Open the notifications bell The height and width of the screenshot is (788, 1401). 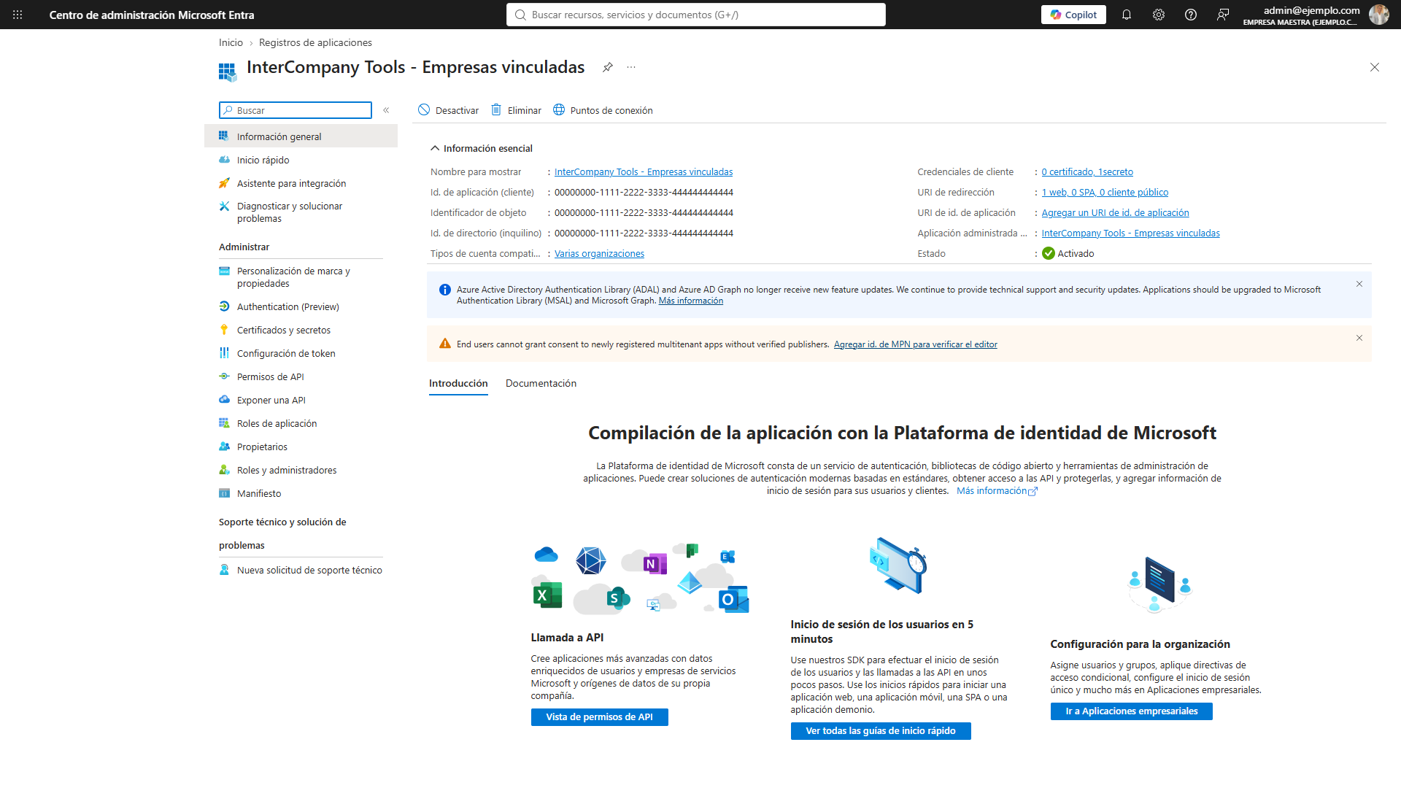tap(1127, 15)
